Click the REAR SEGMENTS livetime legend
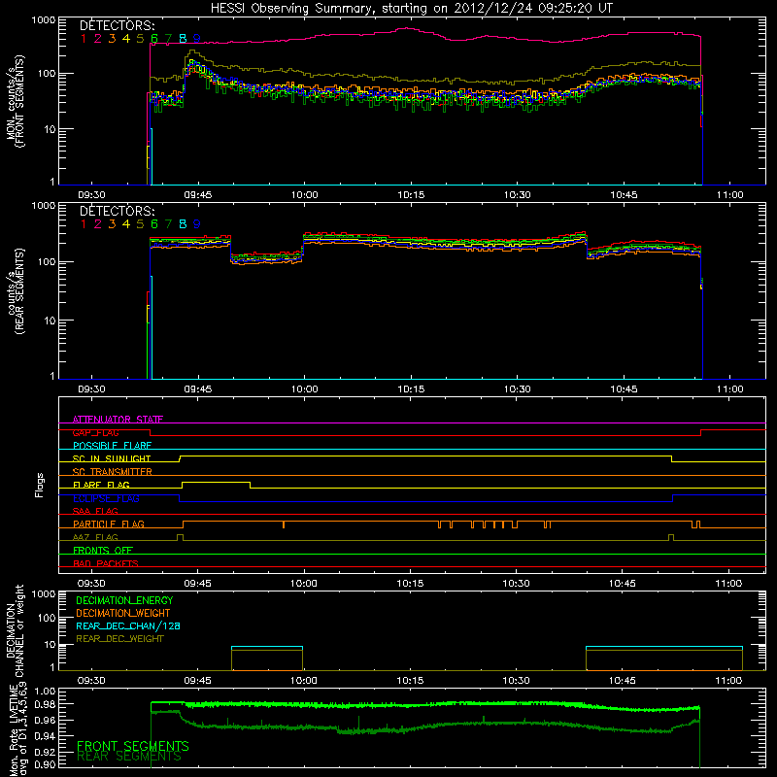777x777 pixels. (129, 757)
